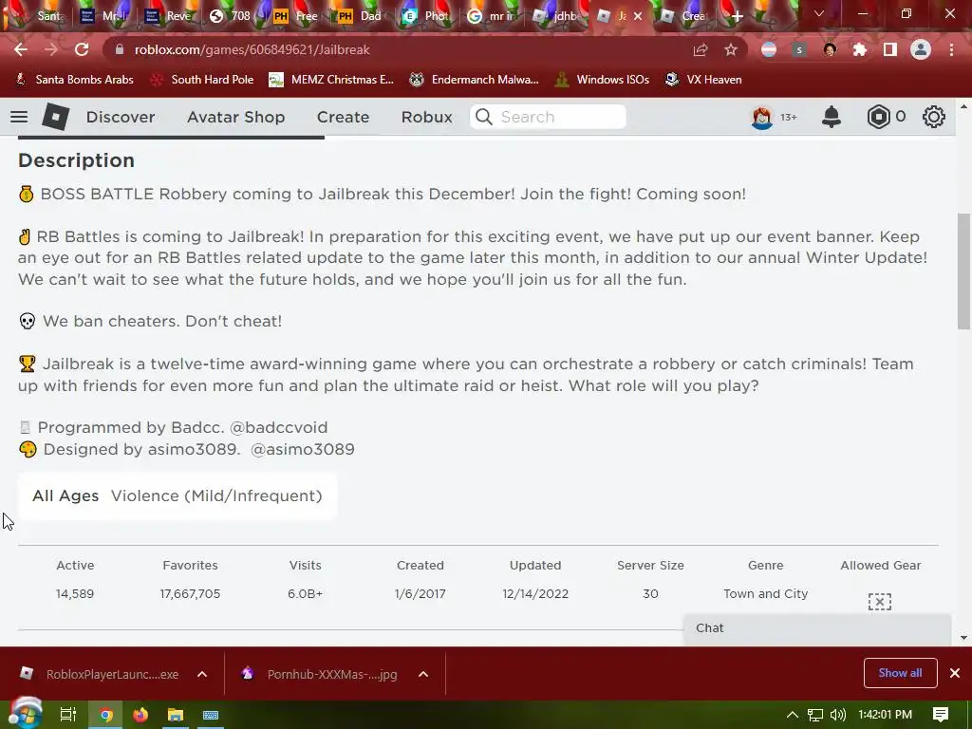Open the on-screen keyboard taskbar app
This screenshot has width=972, height=729.
pos(210,715)
